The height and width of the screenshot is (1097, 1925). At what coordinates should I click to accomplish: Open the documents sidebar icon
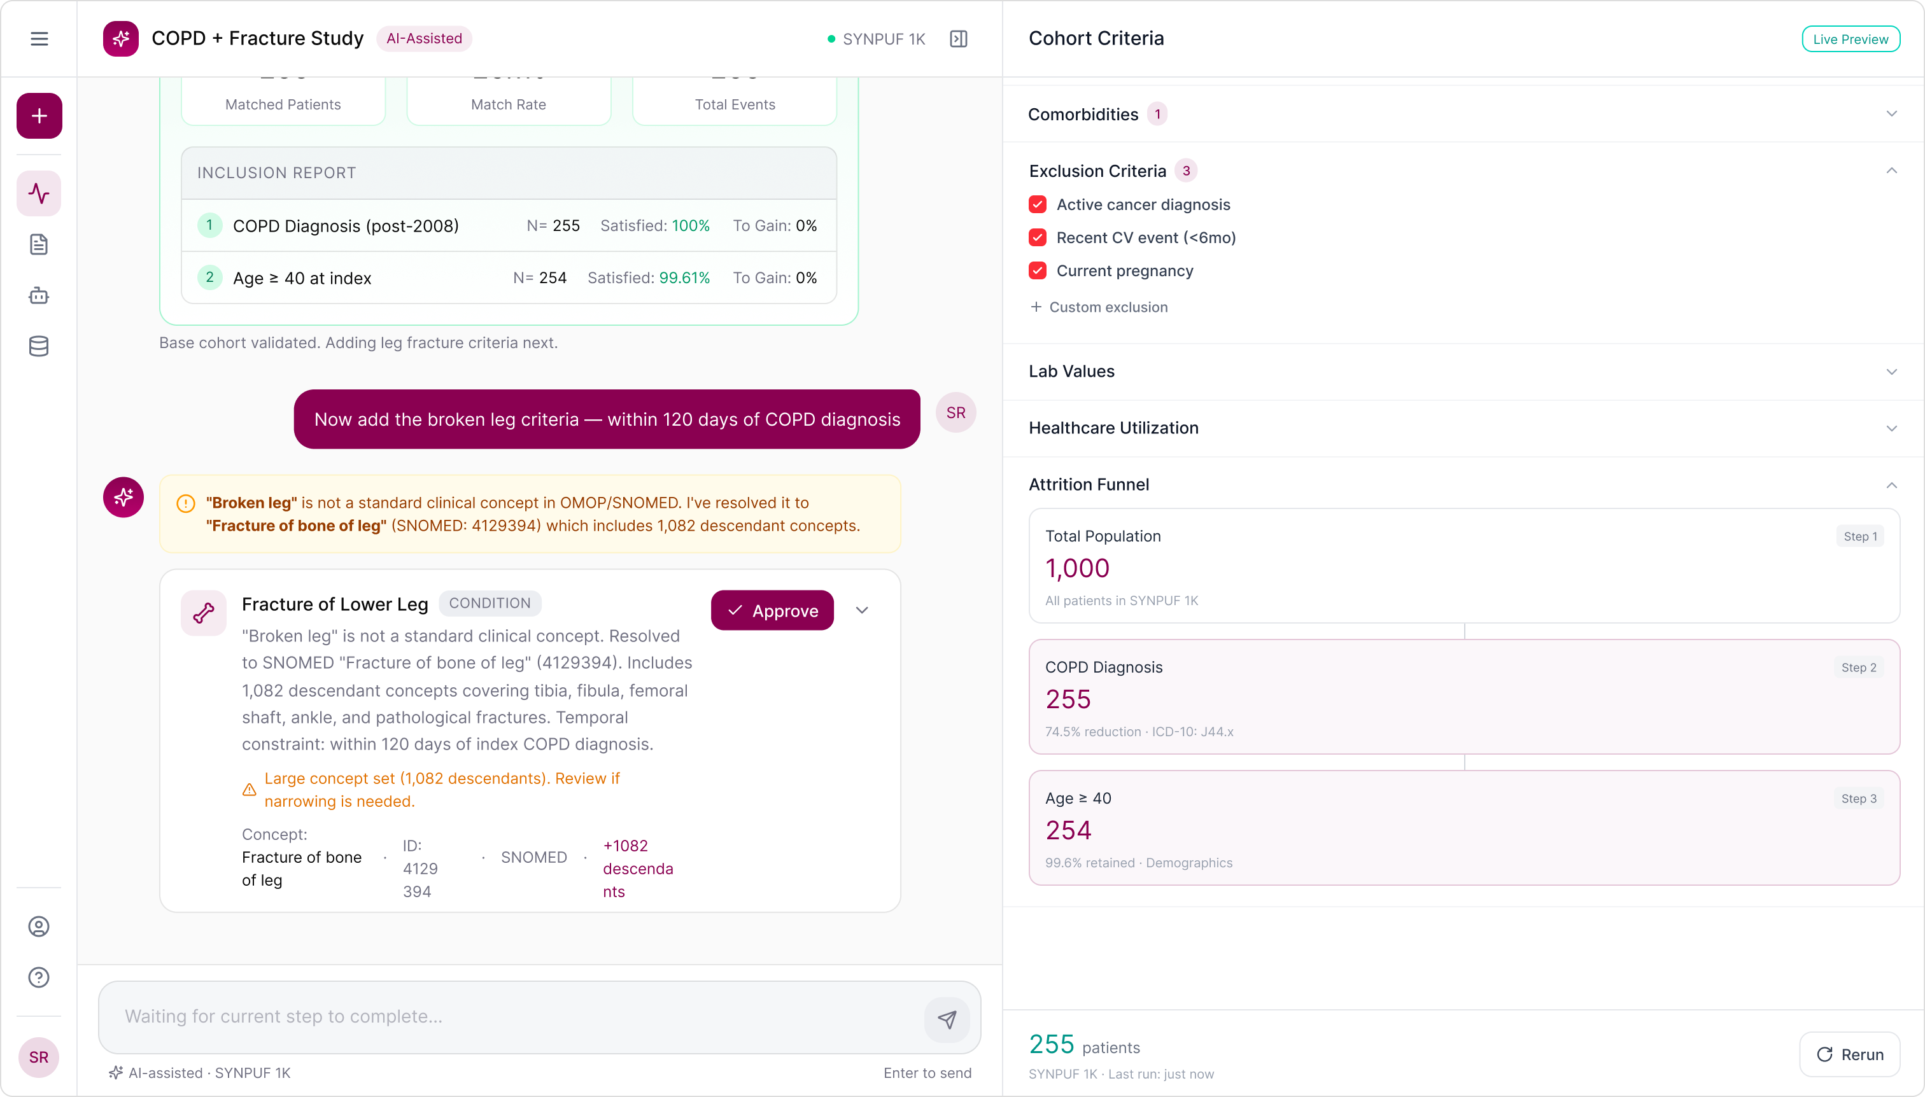(39, 244)
